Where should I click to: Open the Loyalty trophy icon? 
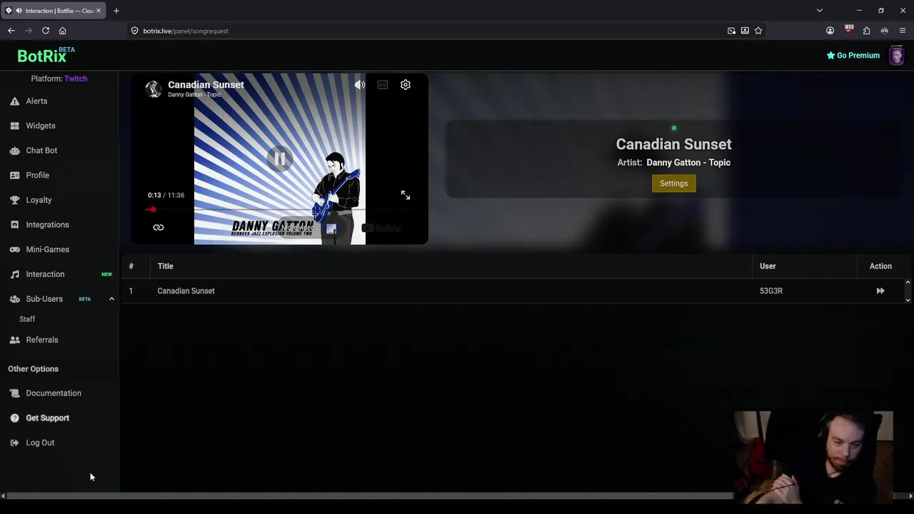(14, 200)
